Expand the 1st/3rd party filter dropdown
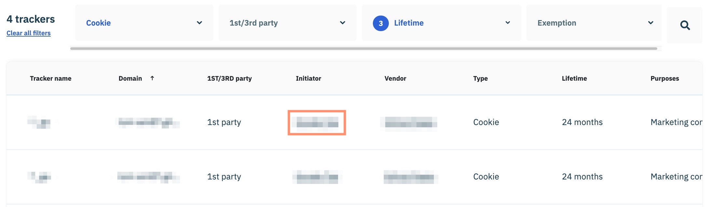The width and height of the screenshot is (708, 207). tap(287, 23)
